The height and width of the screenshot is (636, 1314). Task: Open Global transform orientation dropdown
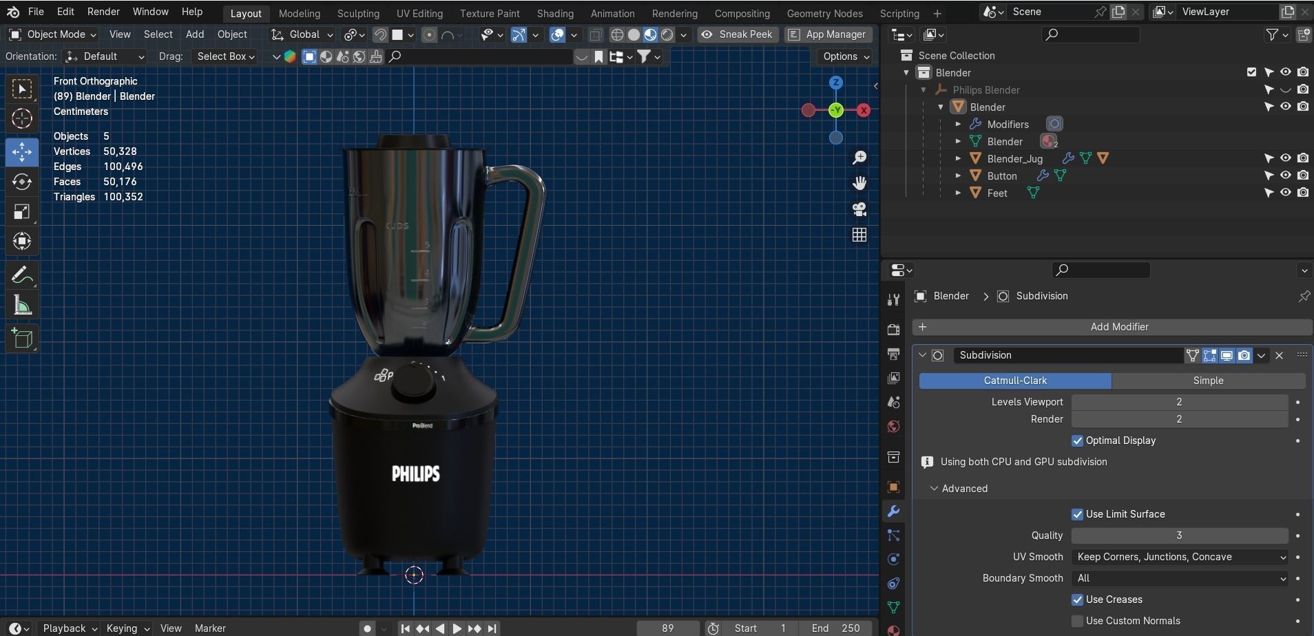(x=302, y=34)
